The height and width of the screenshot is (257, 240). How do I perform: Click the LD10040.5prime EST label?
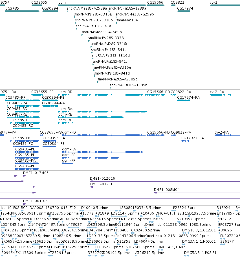[x=94, y=208]
